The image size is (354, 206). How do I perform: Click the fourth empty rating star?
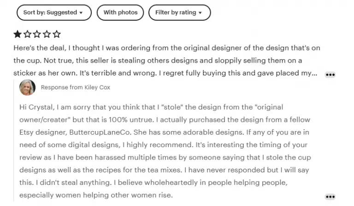pos(47,34)
